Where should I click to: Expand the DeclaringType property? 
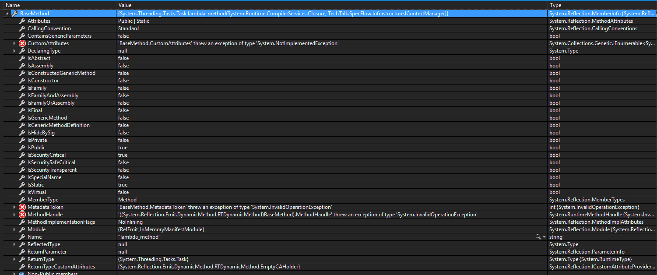click(14, 51)
